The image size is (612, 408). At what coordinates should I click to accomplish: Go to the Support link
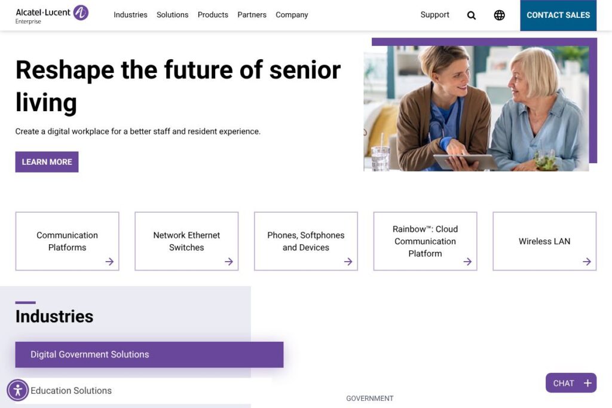[434, 15]
